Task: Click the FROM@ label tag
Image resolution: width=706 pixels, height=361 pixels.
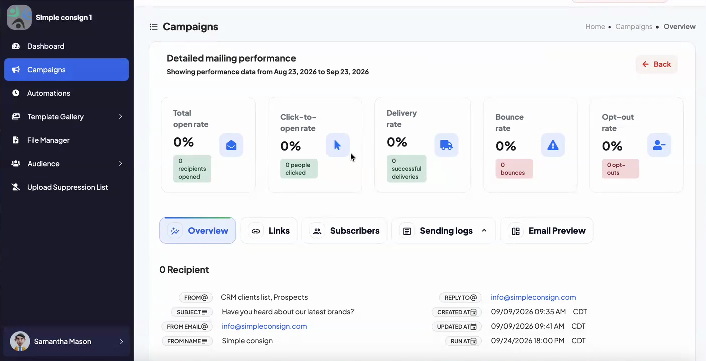Action: click(196, 298)
